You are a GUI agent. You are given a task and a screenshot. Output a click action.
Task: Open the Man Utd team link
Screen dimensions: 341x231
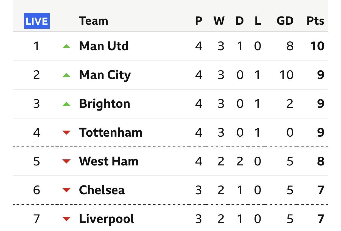(x=104, y=46)
